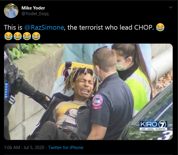The height and width of the screenshot is (155, 178).
Task: Click the LIVE. LOCAL. IN-DEPTH. tagline
Action: tap(153, 129)
